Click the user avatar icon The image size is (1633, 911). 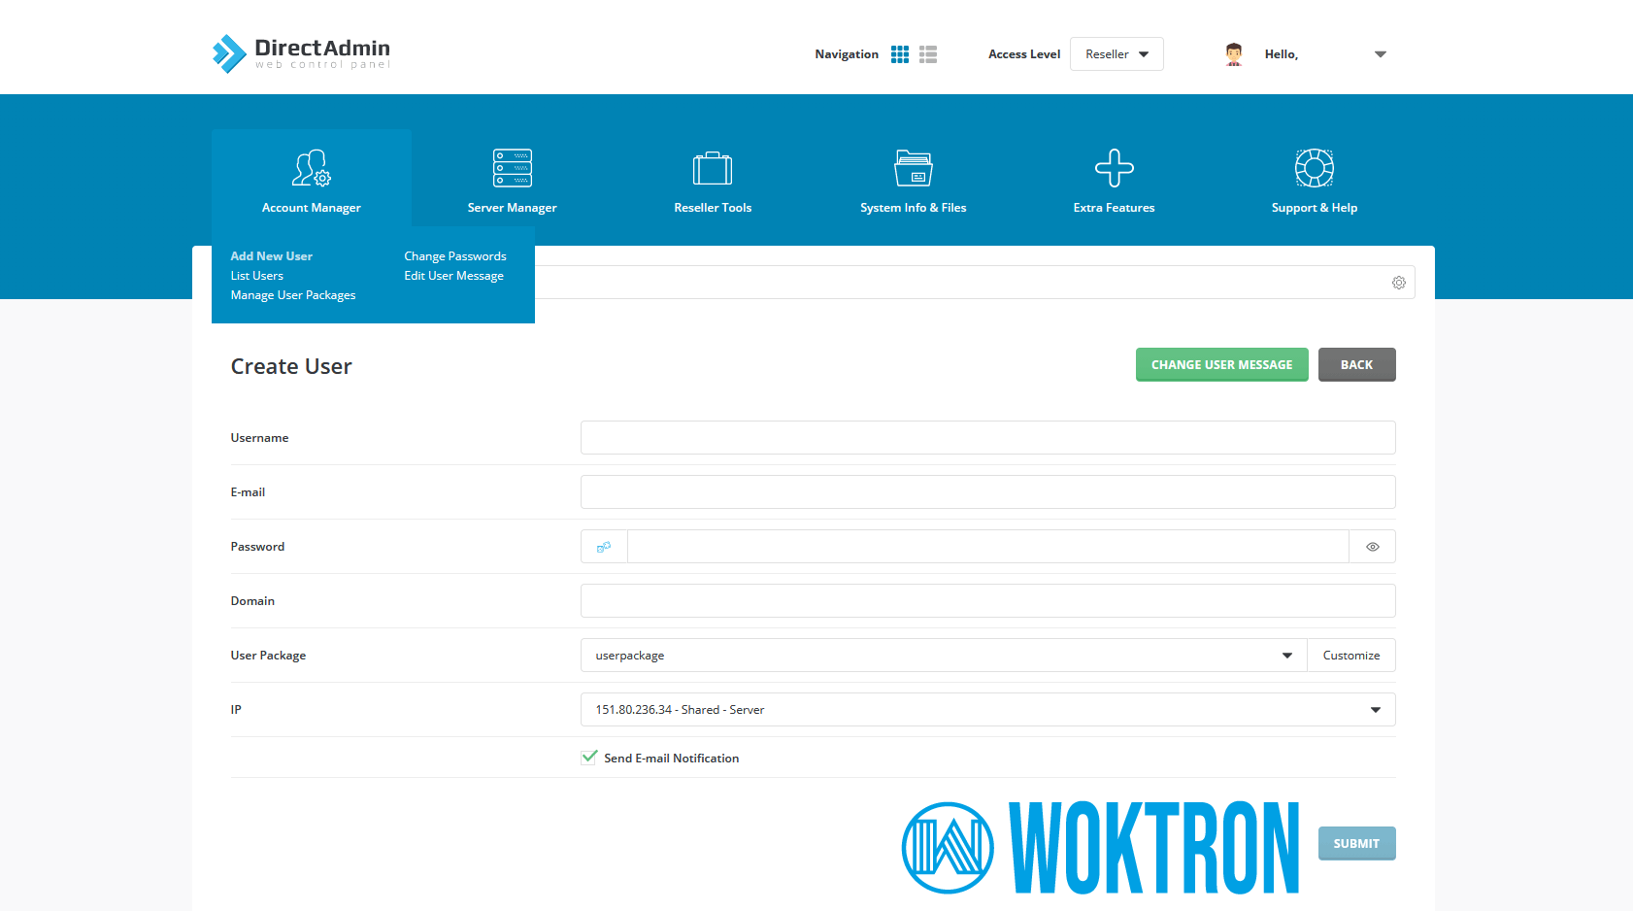tap(1234, 54)
